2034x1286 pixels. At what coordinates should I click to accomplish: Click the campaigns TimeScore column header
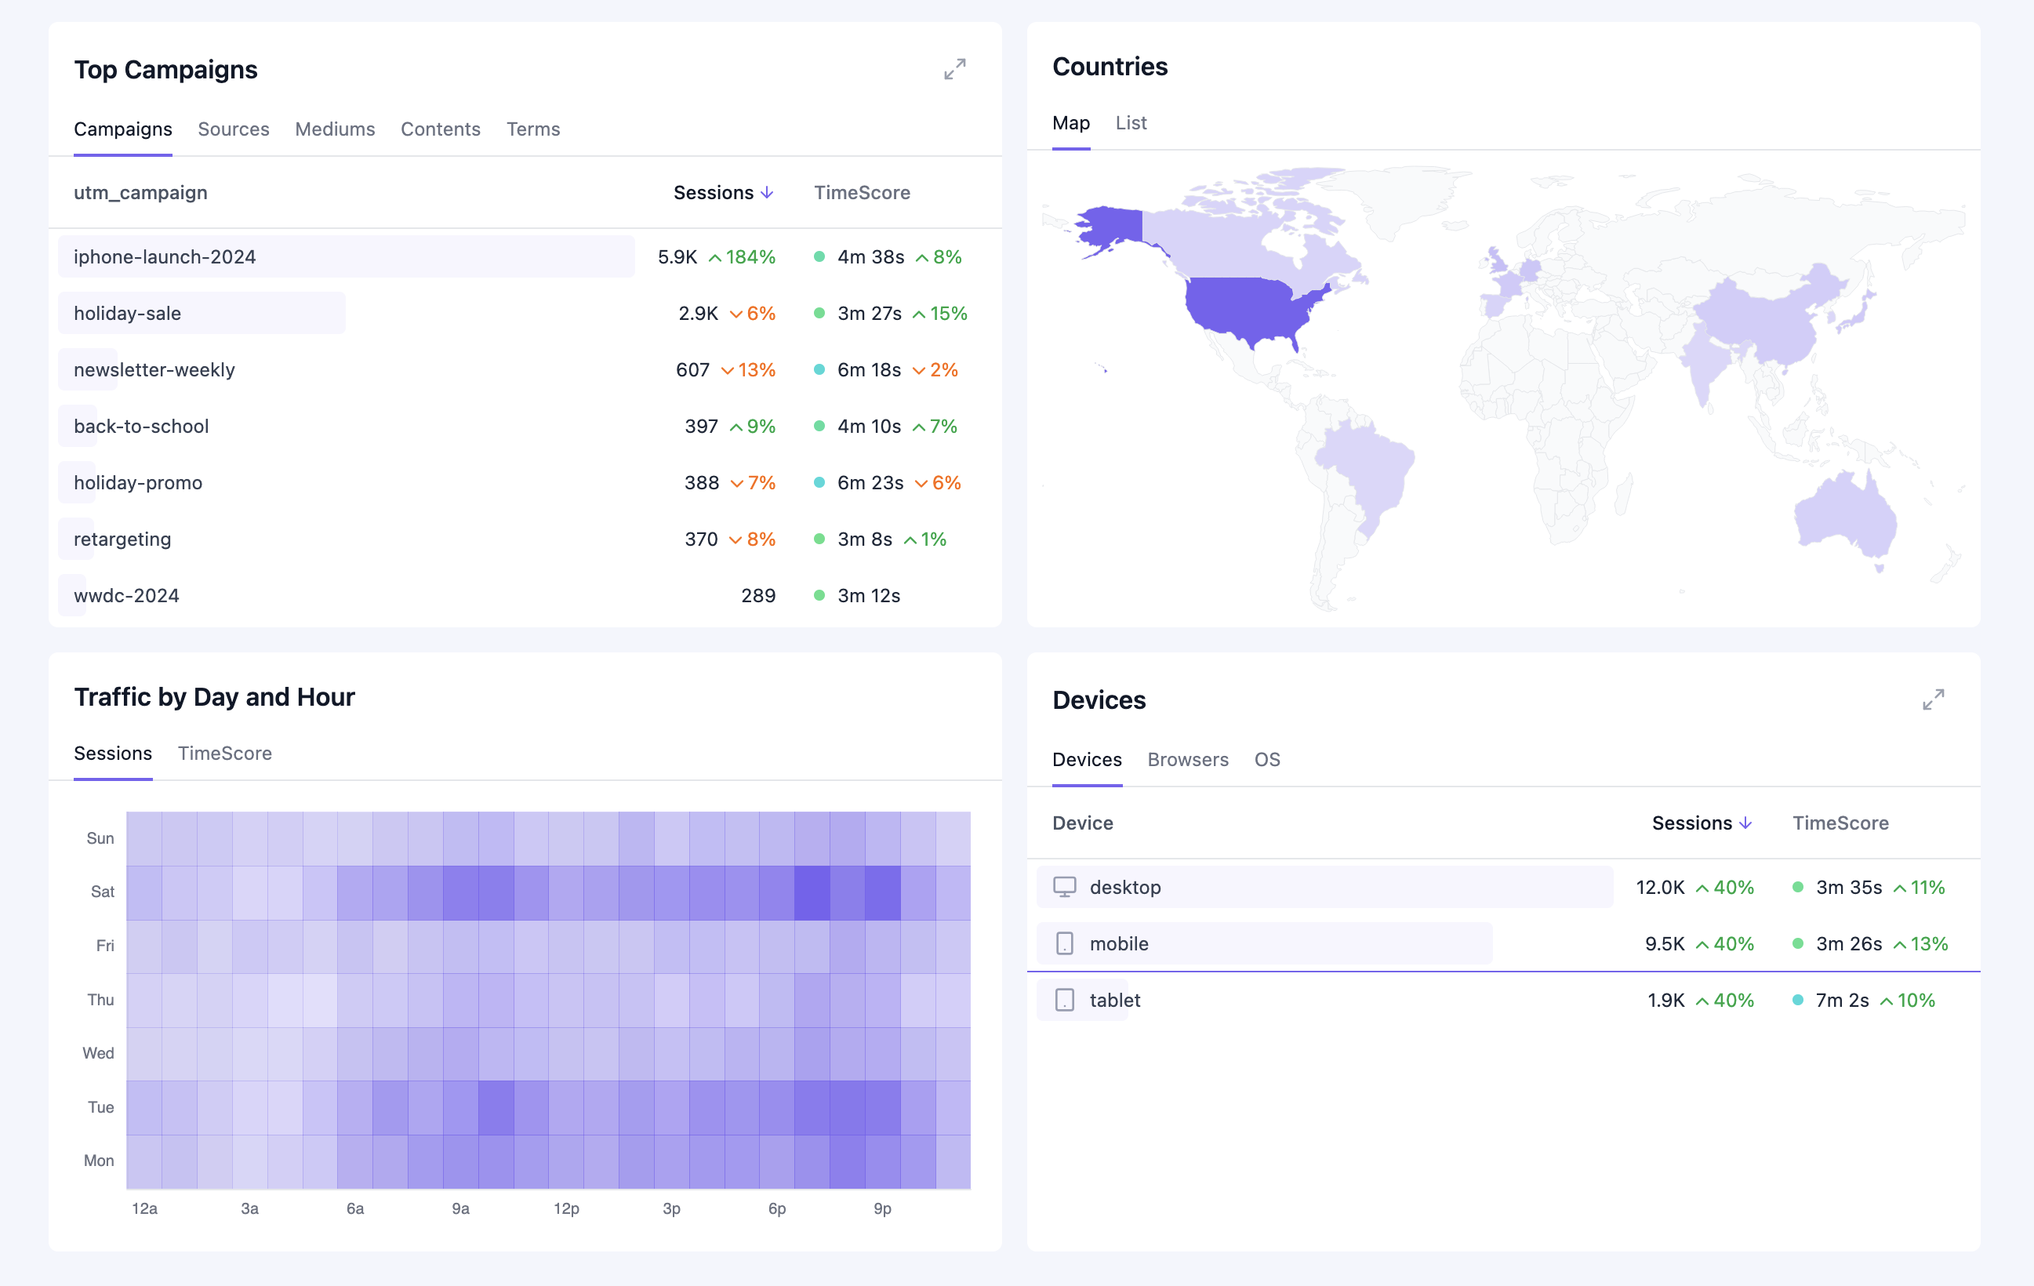pos(862,193)
